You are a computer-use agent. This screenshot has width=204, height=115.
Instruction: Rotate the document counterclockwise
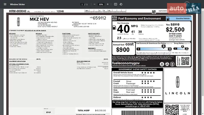(x=121, y=4)
